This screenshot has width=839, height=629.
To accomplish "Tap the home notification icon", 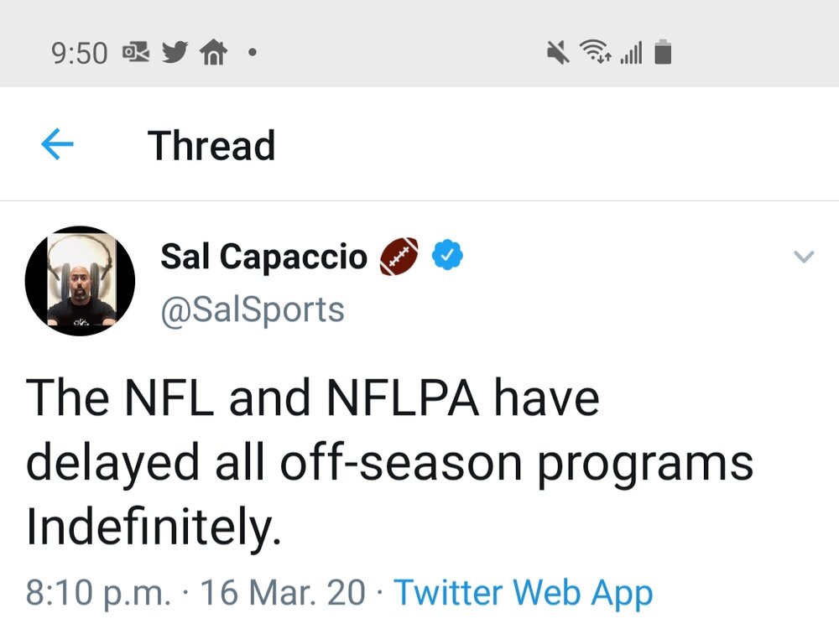I will (213, 52).
